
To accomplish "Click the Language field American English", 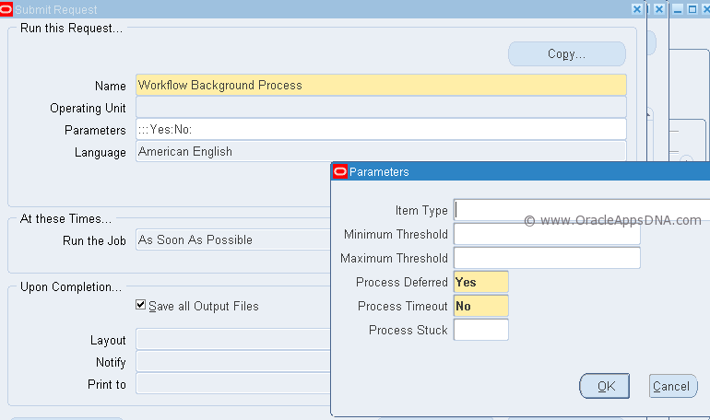I will click(x=381, y=151).
